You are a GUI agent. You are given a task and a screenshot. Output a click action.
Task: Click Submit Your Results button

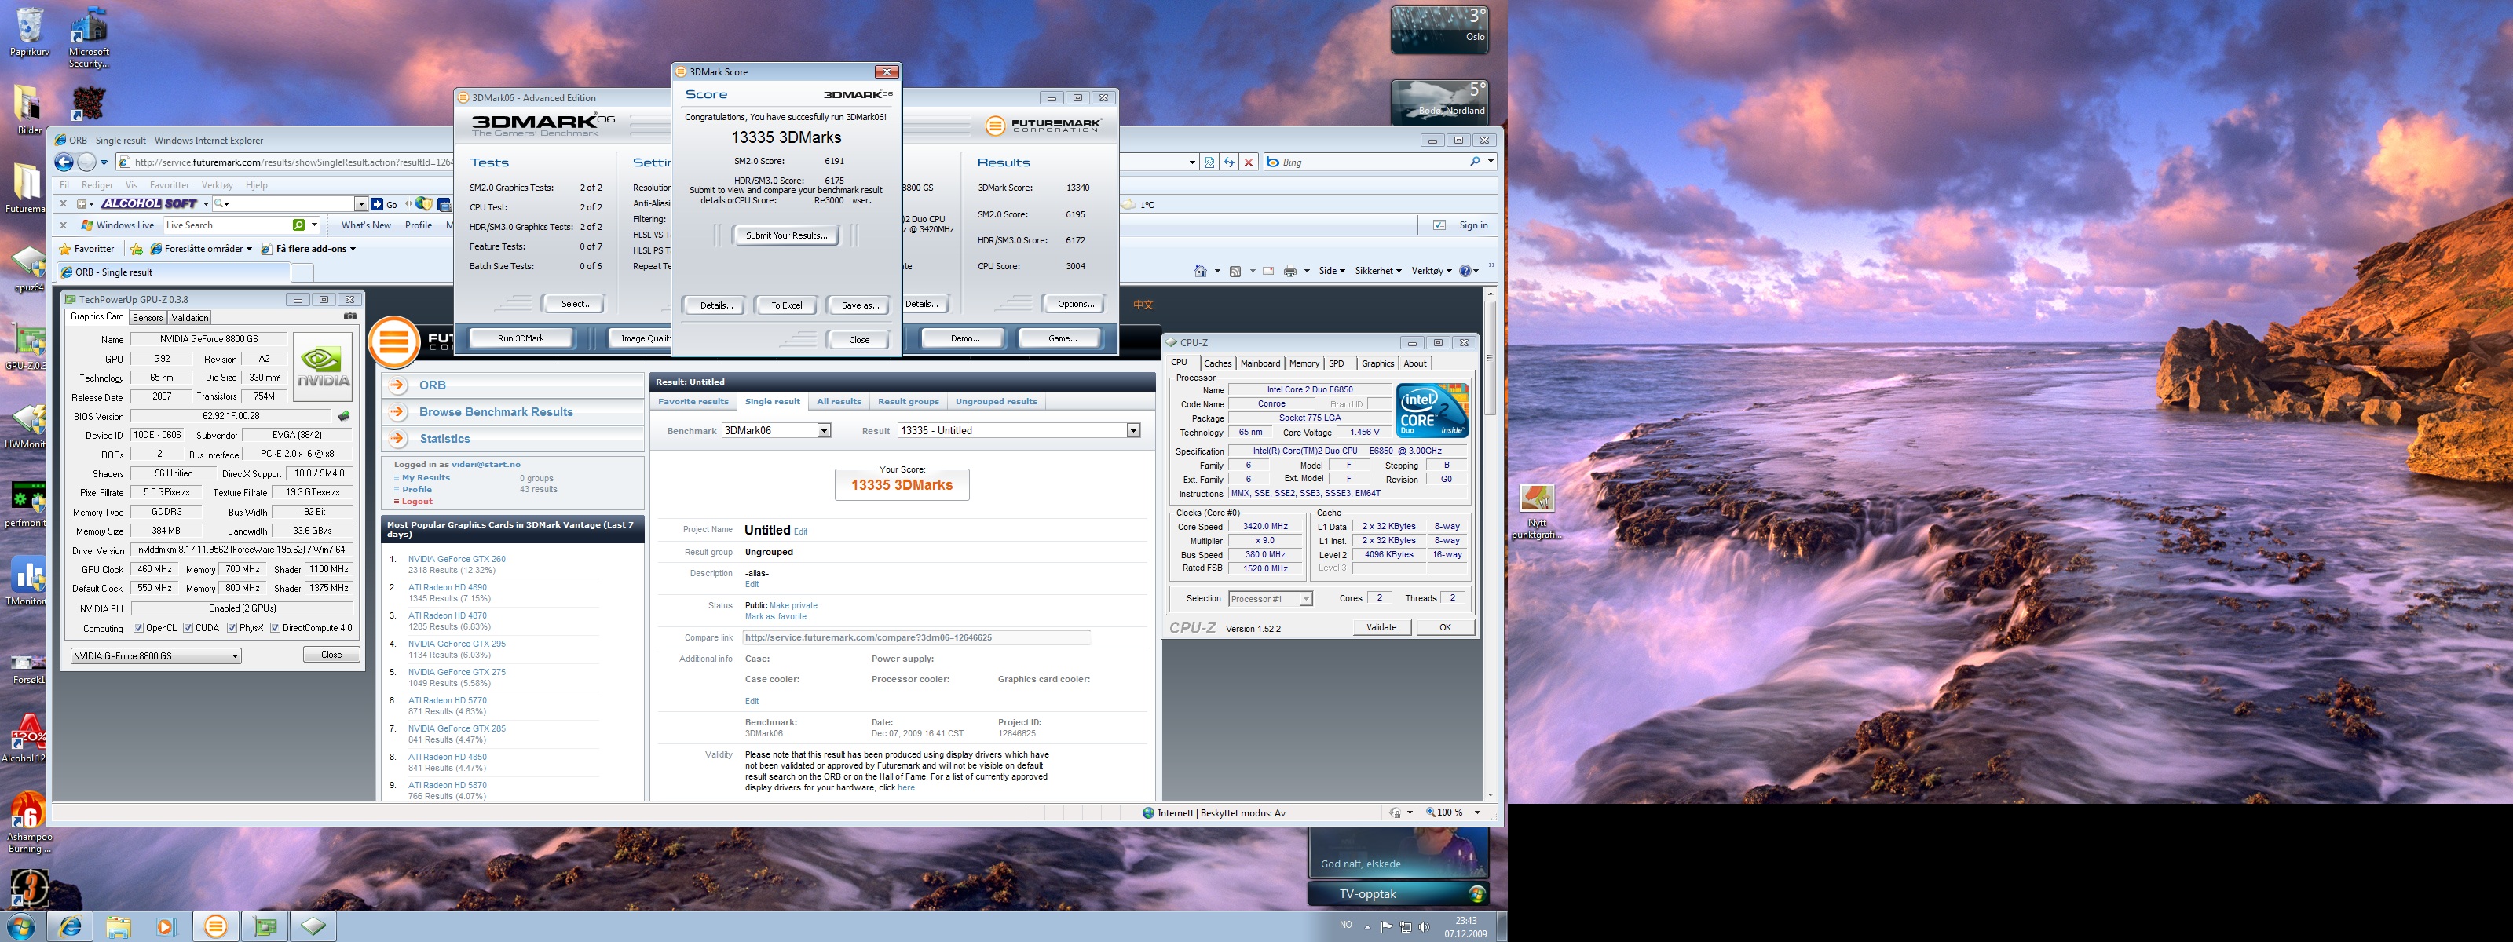click(x=785, y=235)
